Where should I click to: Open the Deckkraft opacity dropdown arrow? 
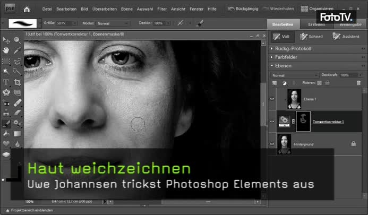tap(360, 75)
